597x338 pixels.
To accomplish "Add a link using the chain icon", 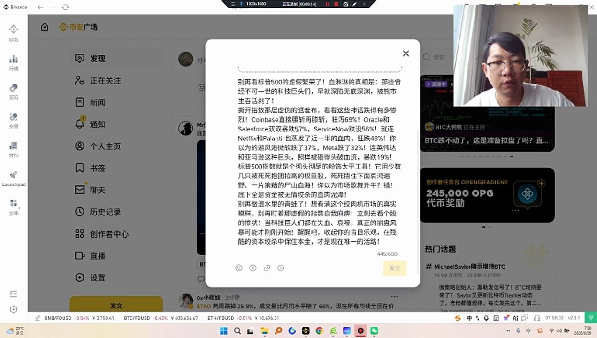I will point(267,268).
